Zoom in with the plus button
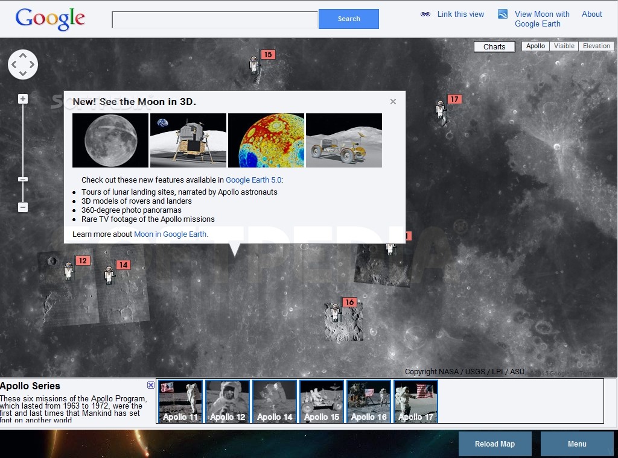 tap(23, 99)
